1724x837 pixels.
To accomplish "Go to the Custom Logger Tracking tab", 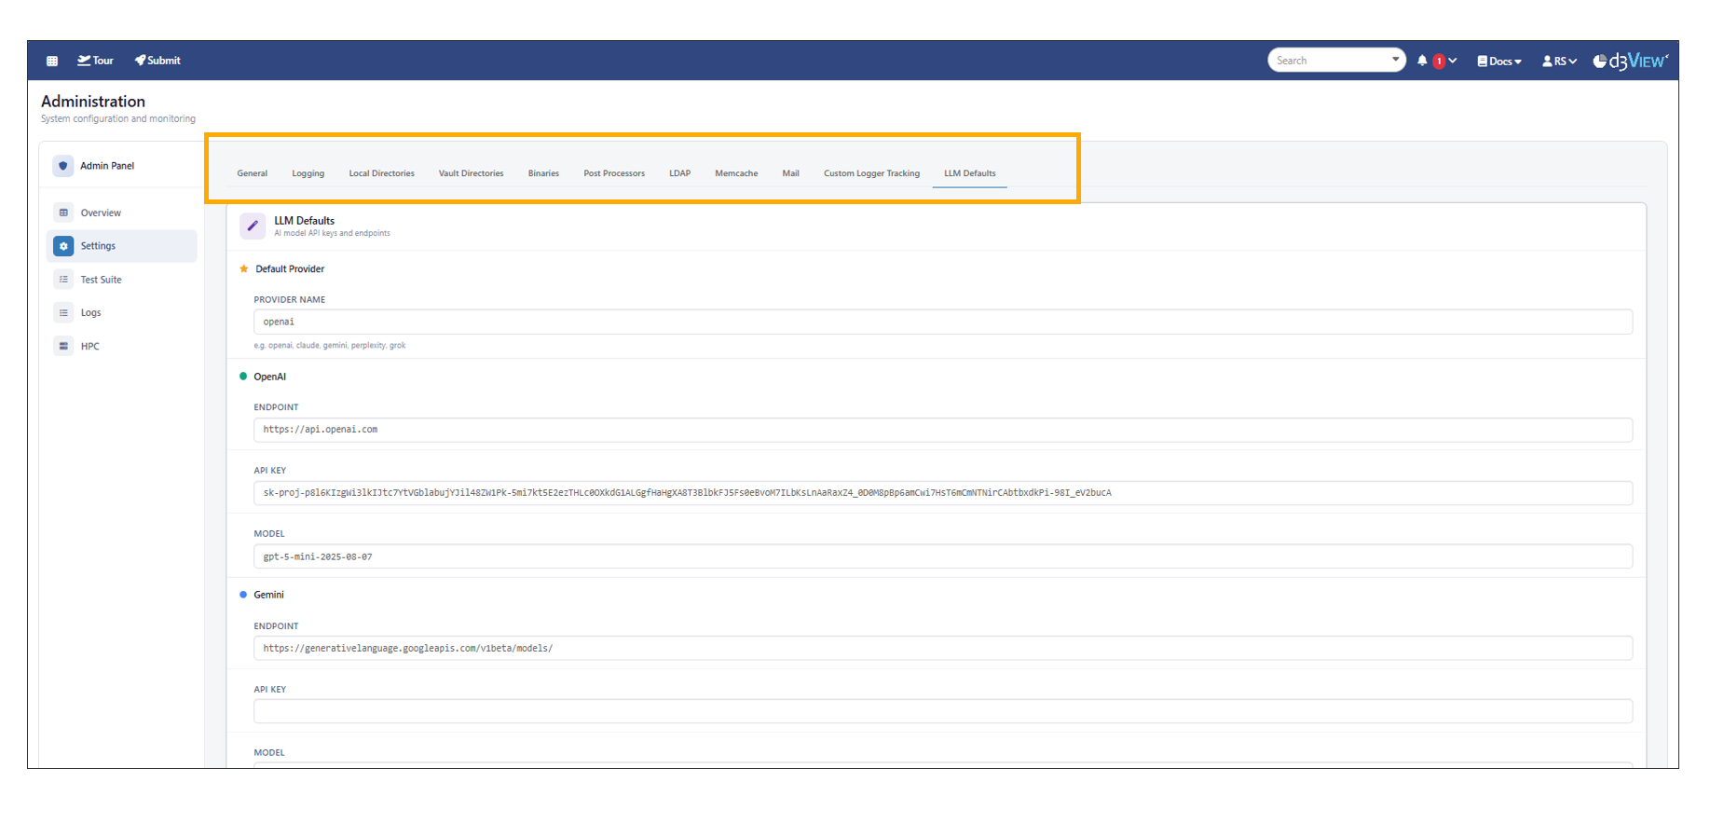I will click(x=871, y=173).
